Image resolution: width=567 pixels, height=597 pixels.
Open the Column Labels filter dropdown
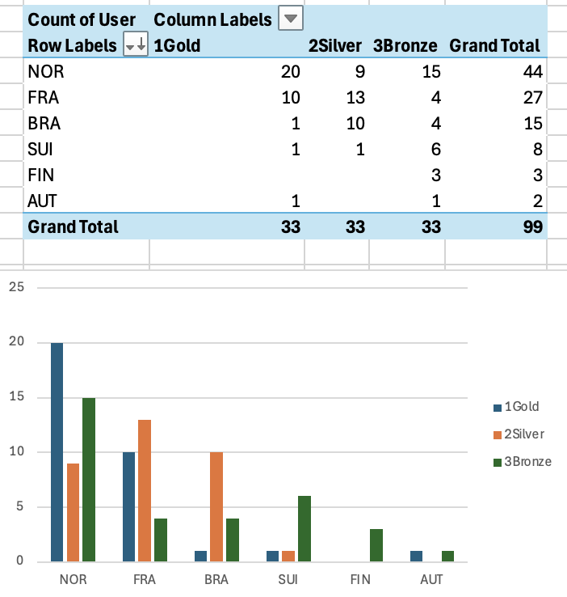click(x=290, y=19)
